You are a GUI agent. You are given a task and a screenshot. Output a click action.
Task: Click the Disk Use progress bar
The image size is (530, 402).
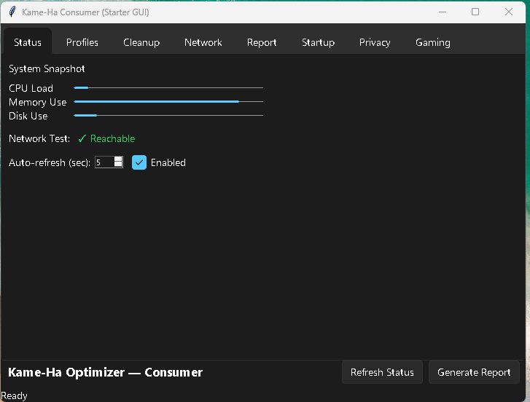coord(168,116)
